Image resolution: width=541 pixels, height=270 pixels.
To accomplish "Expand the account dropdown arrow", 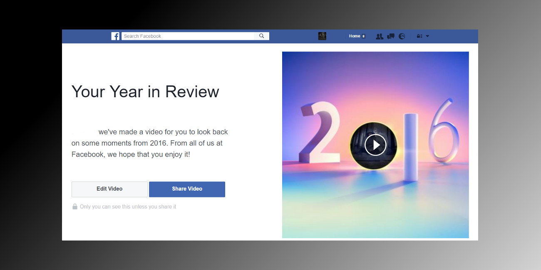I will (x=427, y=36).
